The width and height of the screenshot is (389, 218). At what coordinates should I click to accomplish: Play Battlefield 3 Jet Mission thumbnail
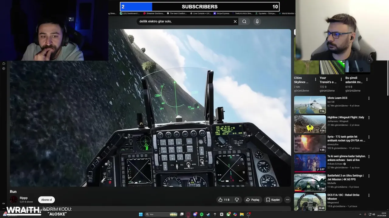point(310,182)
